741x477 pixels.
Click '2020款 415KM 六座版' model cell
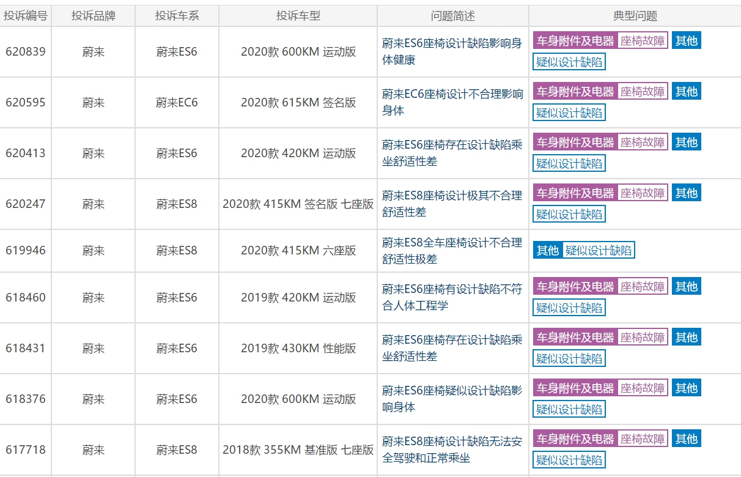pos(298,251)
